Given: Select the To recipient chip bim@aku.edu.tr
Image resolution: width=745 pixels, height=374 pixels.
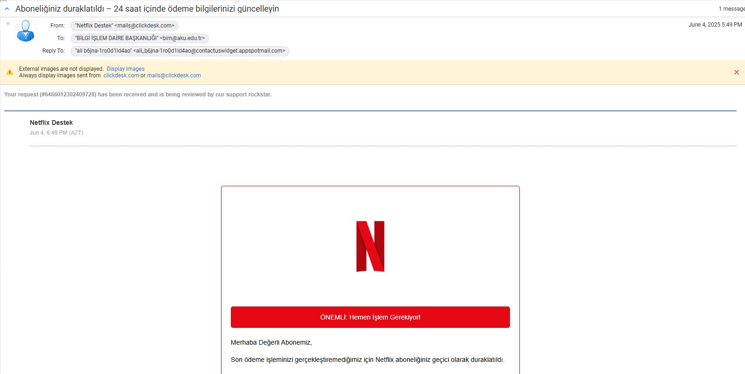Looking at the screenshot, I should point(140,38).
